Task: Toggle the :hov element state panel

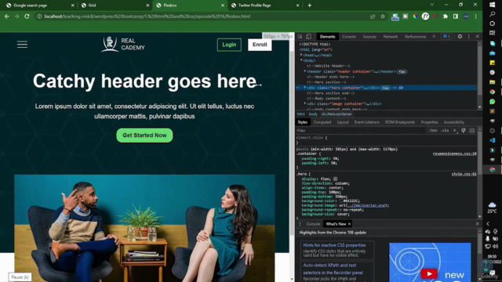Action: 433,131
